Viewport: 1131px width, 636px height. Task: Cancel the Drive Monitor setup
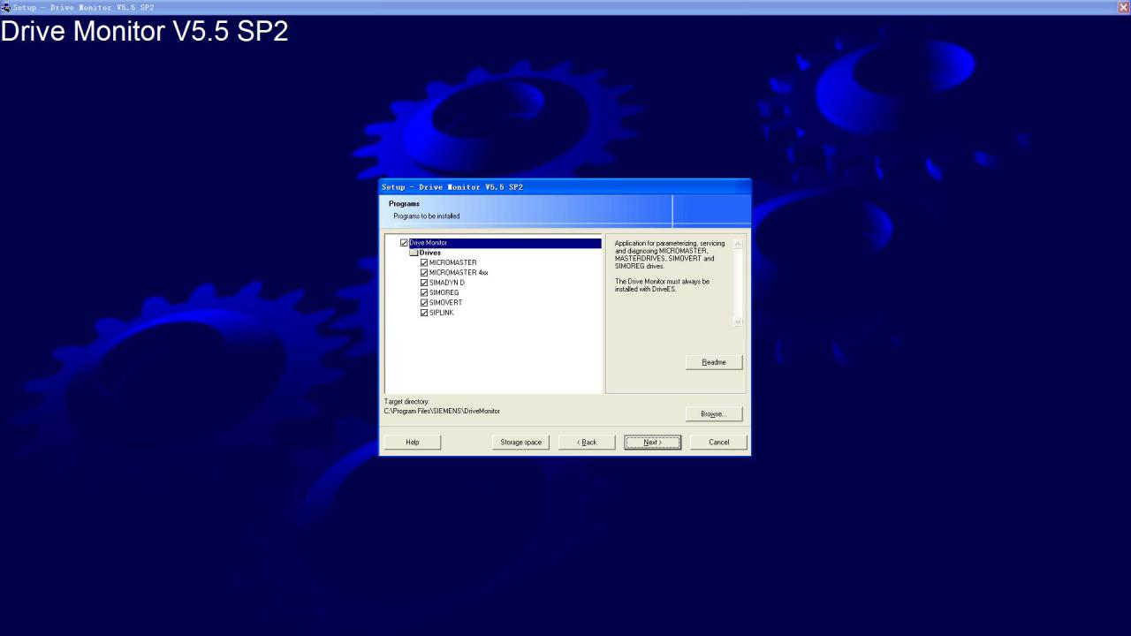coord(719,442)
